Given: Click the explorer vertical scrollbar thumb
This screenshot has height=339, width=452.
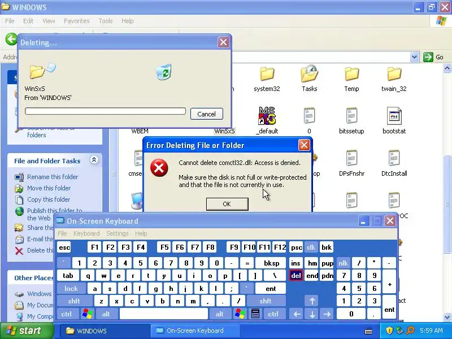Looking at the screenshot, I should point(447,204).
